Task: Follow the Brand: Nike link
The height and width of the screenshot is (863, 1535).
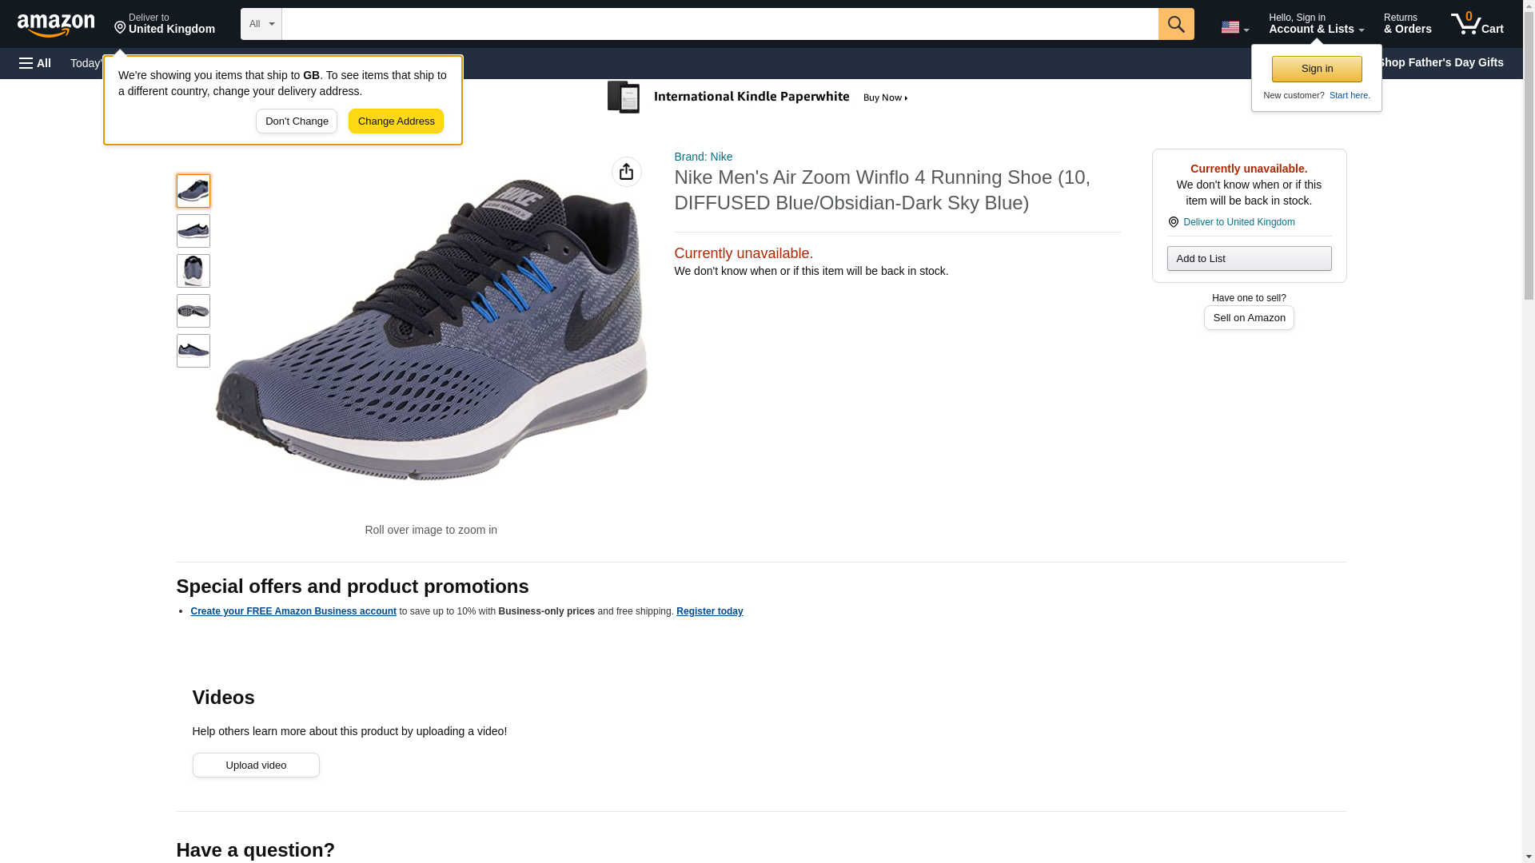Action: tap(703, 157)
